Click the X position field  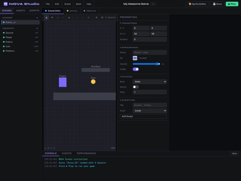141,28
